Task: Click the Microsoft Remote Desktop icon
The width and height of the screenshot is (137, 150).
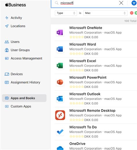Action: click(x=60, y=115)
